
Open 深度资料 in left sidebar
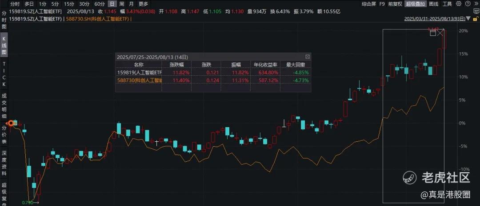4,163
